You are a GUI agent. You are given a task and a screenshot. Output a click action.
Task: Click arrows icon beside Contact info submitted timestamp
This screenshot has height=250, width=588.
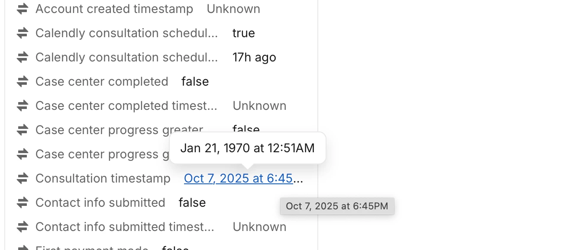pyautogui.click(x=22, y=227)
